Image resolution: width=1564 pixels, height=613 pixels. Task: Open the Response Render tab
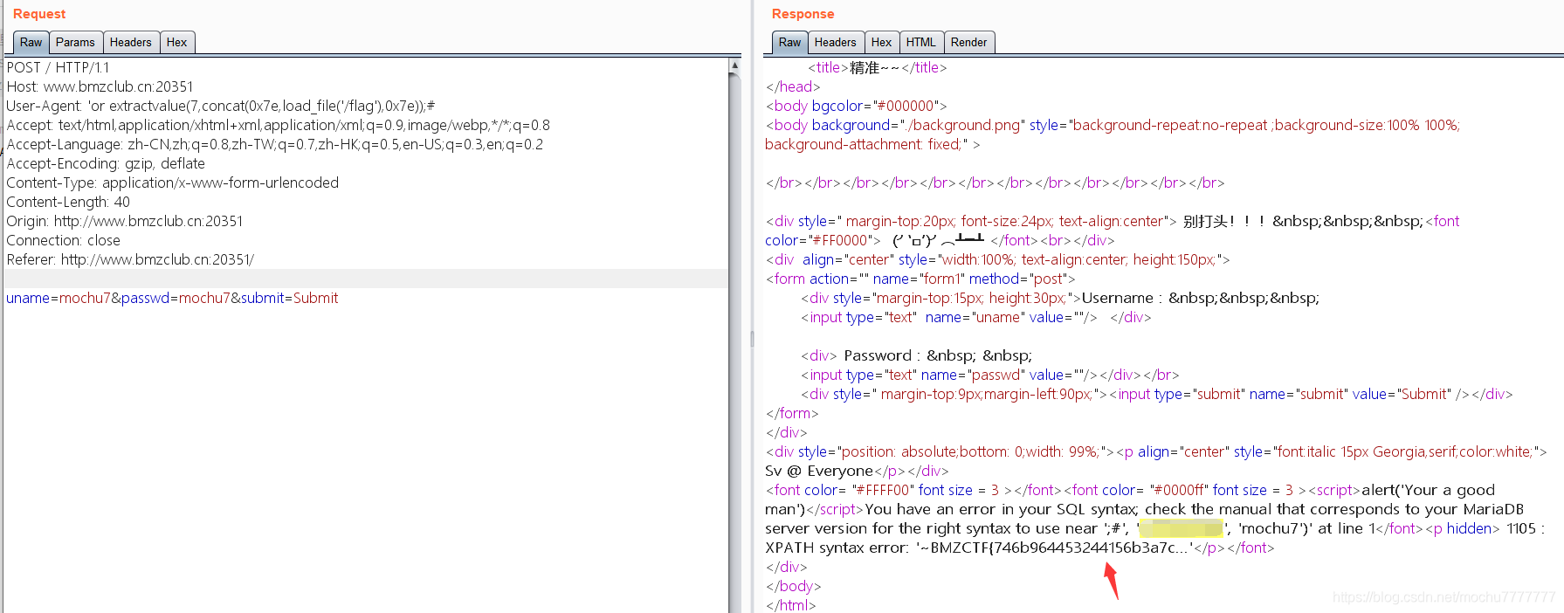(968, 42)
